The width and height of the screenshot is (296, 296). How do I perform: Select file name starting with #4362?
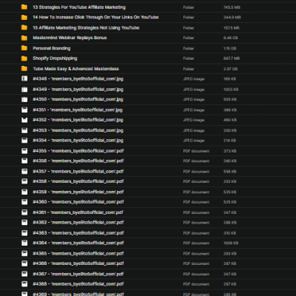(78, 222)
